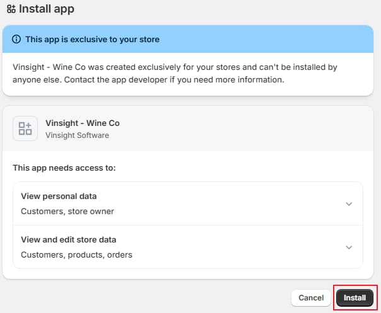
Task: Select 'This app is exclusive to your store' title
Action: pyautogui.click(x=92, y=39)
